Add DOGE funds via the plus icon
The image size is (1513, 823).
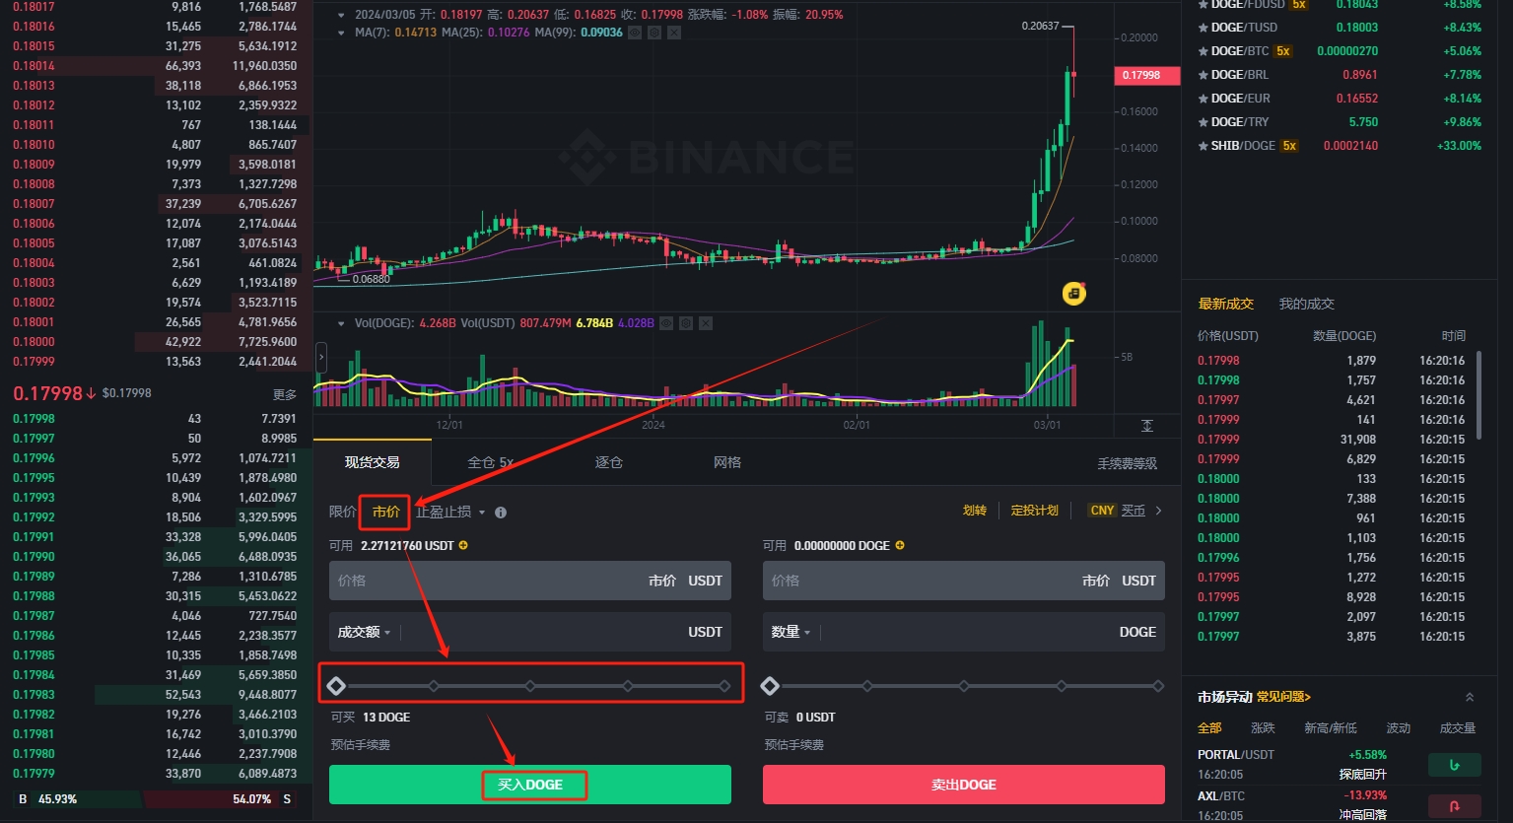point(899,545)
